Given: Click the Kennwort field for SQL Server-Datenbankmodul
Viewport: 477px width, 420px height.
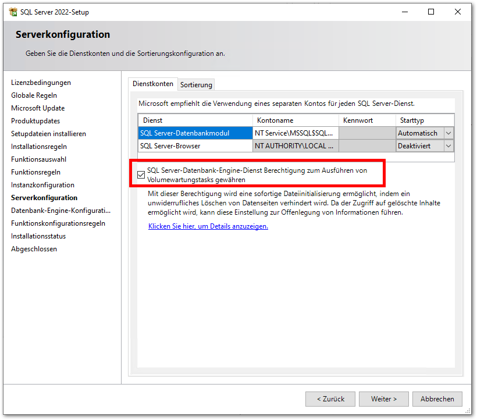Looking at the screenshot, I should [x=366, y=133].
